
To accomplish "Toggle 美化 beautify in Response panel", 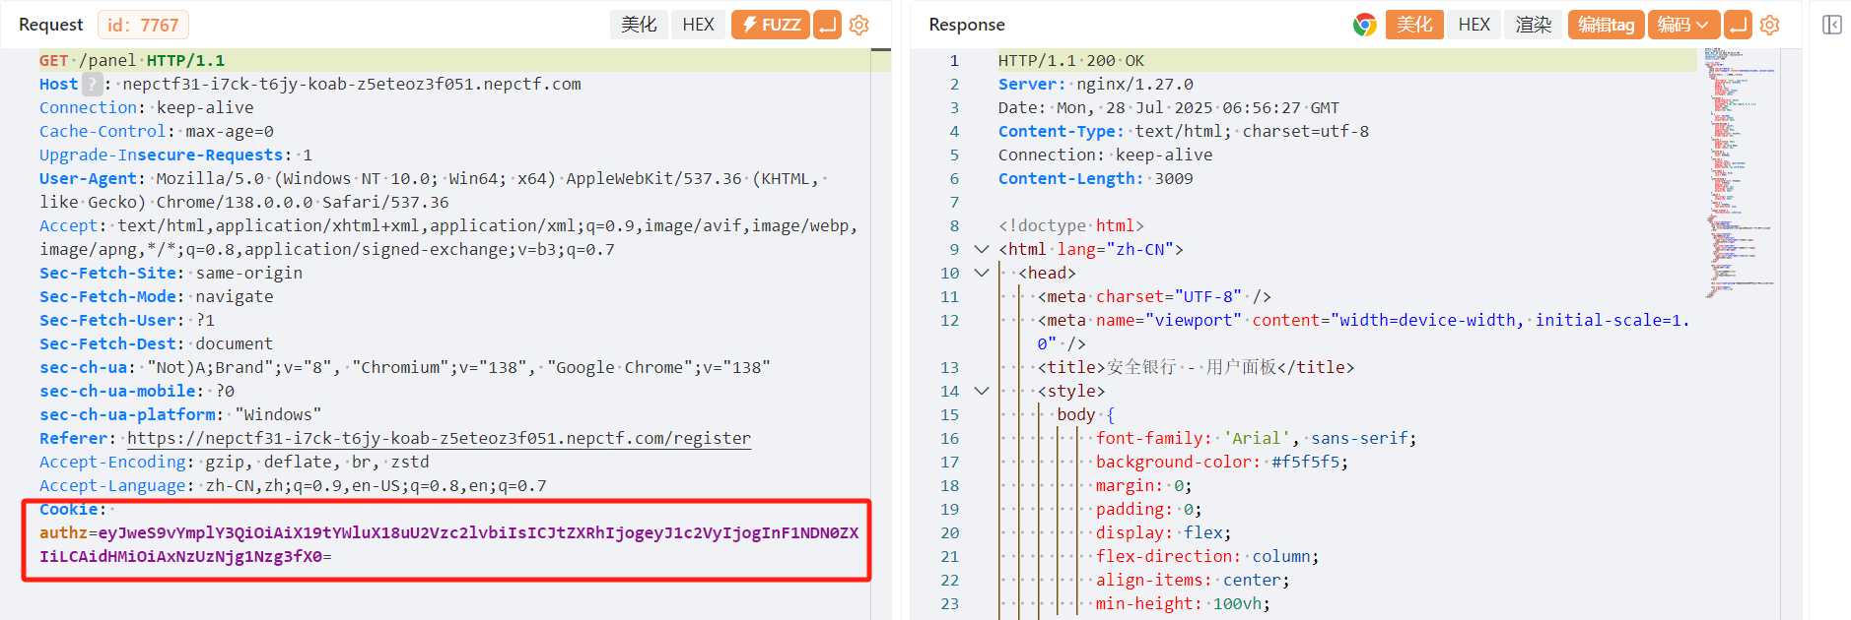I will [1414, 25].
